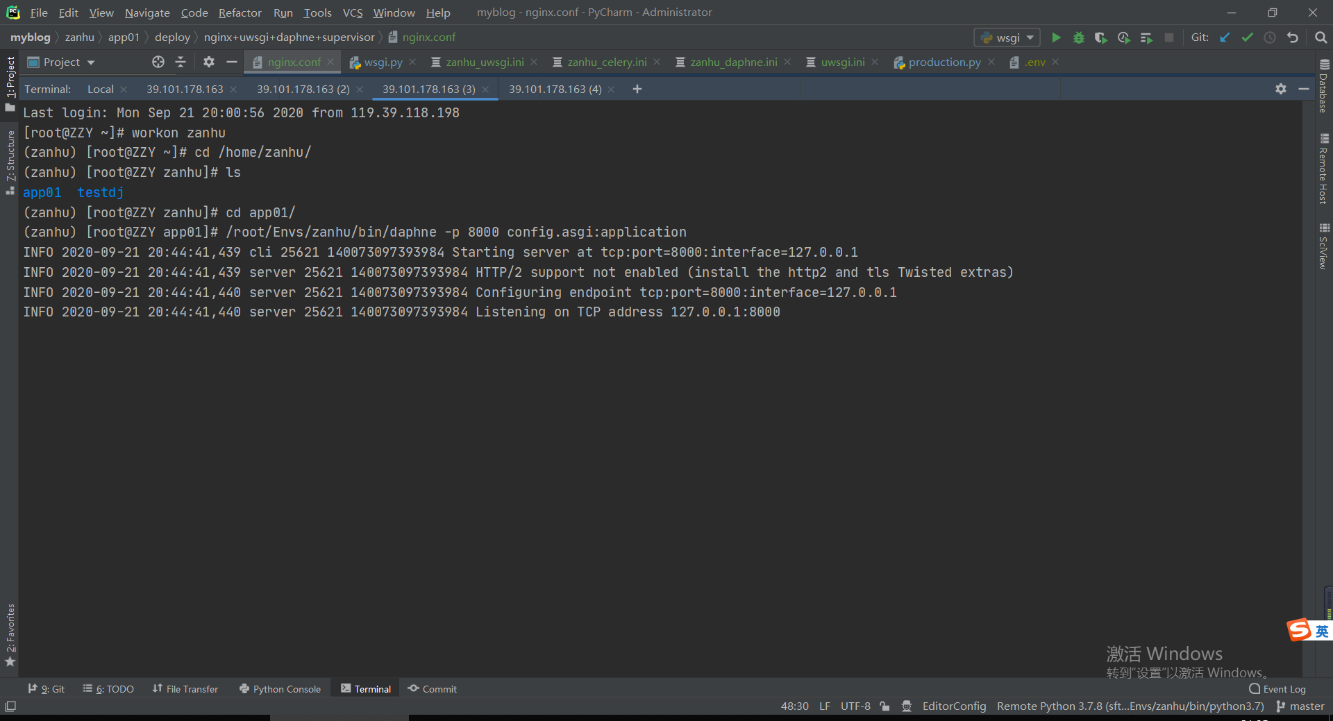Close the Local terminal tab
The image size is (1333, 721).
(124, 90)
